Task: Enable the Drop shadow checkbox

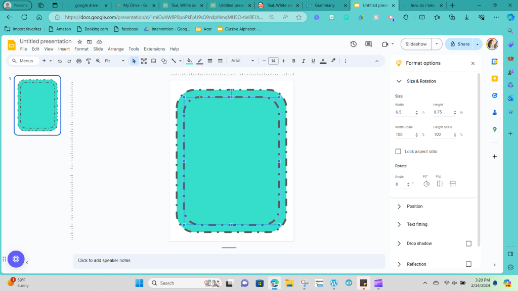Action: (x=468, y=244)
